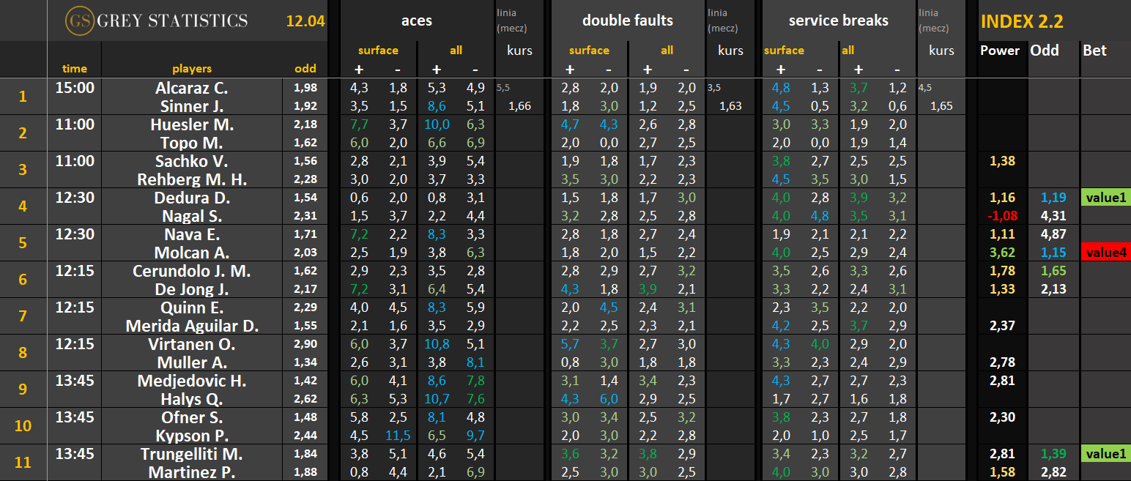The height and width of the screenshot is (481, 1131).
Task: Click the Bet column header
Action: (1094, 51)
